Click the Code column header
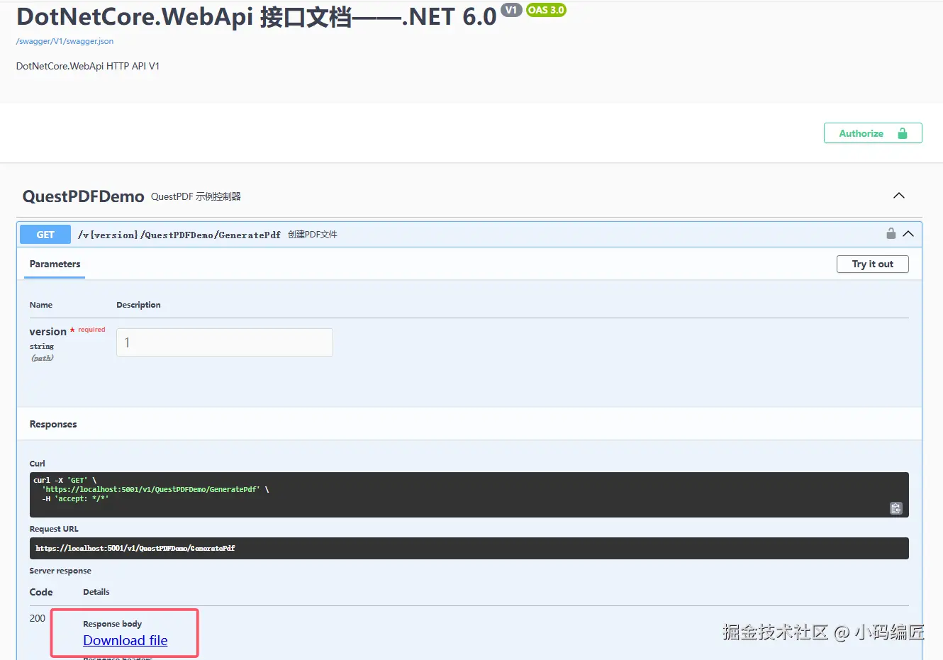This screenshot has height=660, width=943. 41,592
